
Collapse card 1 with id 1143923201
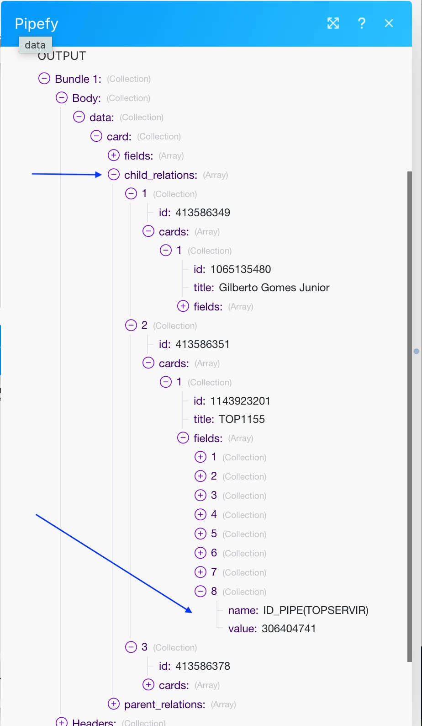(x=166, y=382)
